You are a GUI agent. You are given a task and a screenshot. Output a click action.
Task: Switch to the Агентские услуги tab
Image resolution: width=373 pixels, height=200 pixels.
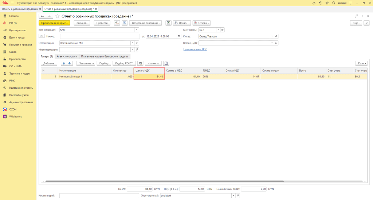click(x=67, y=56)
